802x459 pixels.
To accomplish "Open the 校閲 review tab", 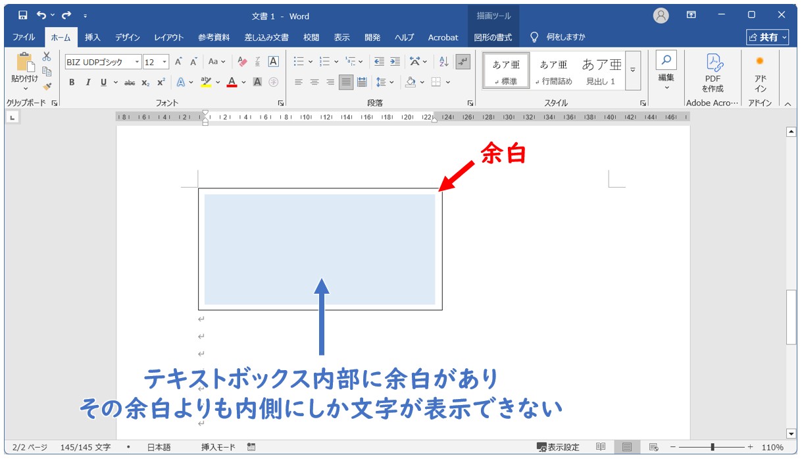I will (311, 38).
